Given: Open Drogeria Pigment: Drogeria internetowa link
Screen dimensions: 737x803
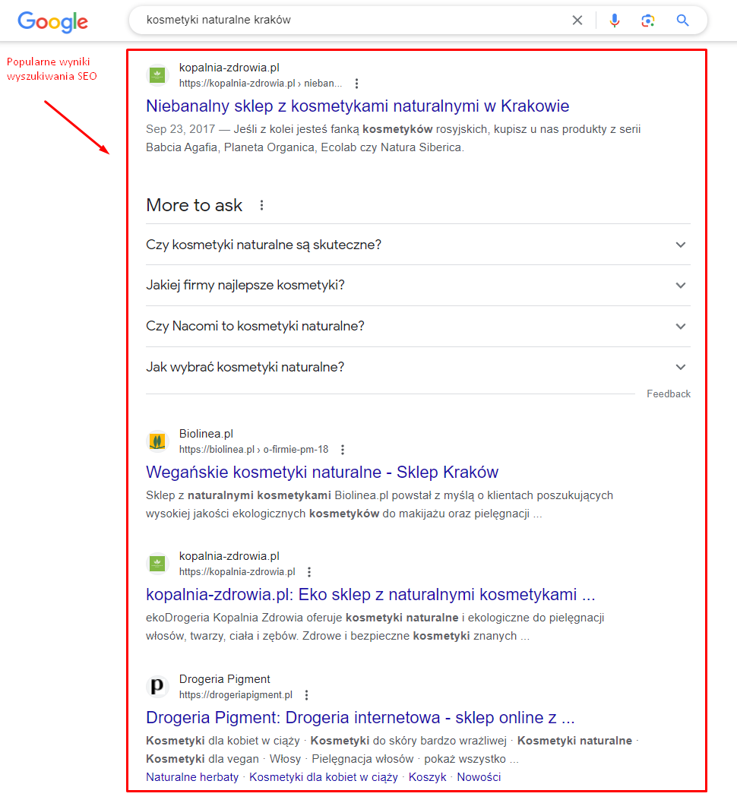Looking at the screenshot, I should click(360, 718).
